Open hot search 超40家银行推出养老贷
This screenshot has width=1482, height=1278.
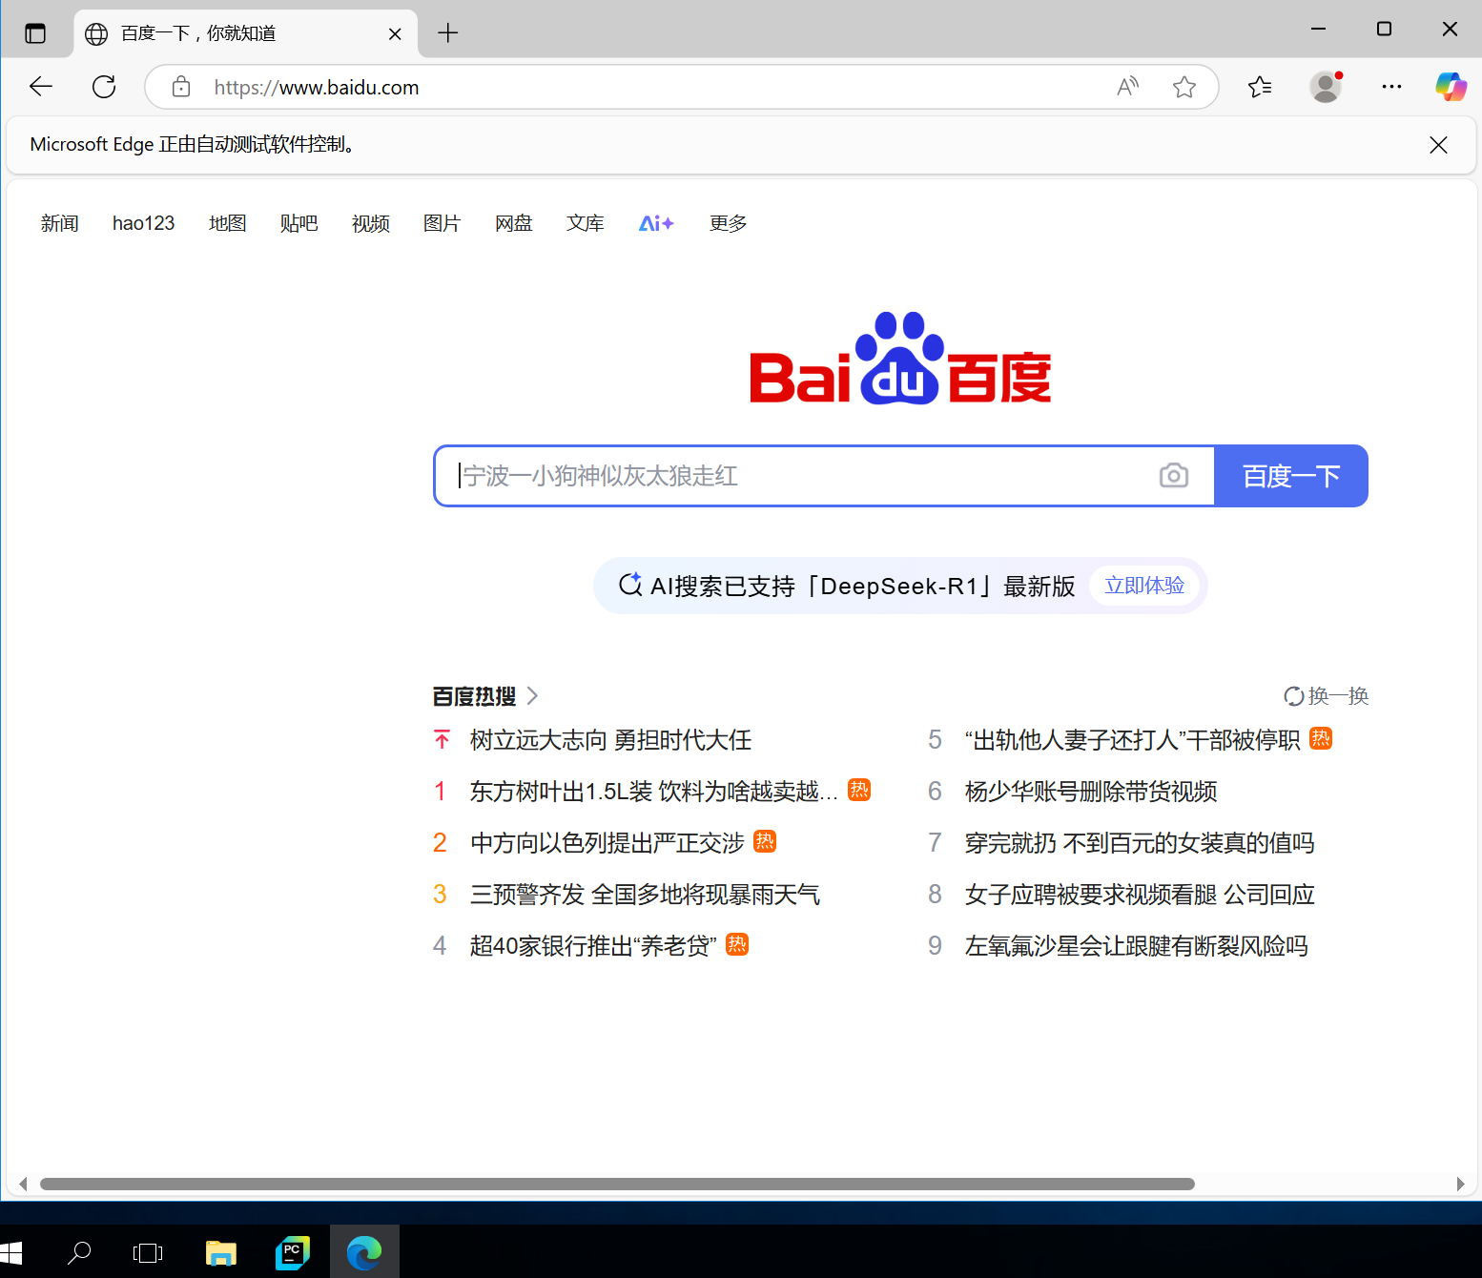tap(593, 946)
